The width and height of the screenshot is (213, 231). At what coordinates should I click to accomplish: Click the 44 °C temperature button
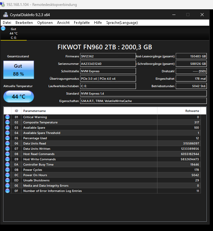(x=19, y=96)
